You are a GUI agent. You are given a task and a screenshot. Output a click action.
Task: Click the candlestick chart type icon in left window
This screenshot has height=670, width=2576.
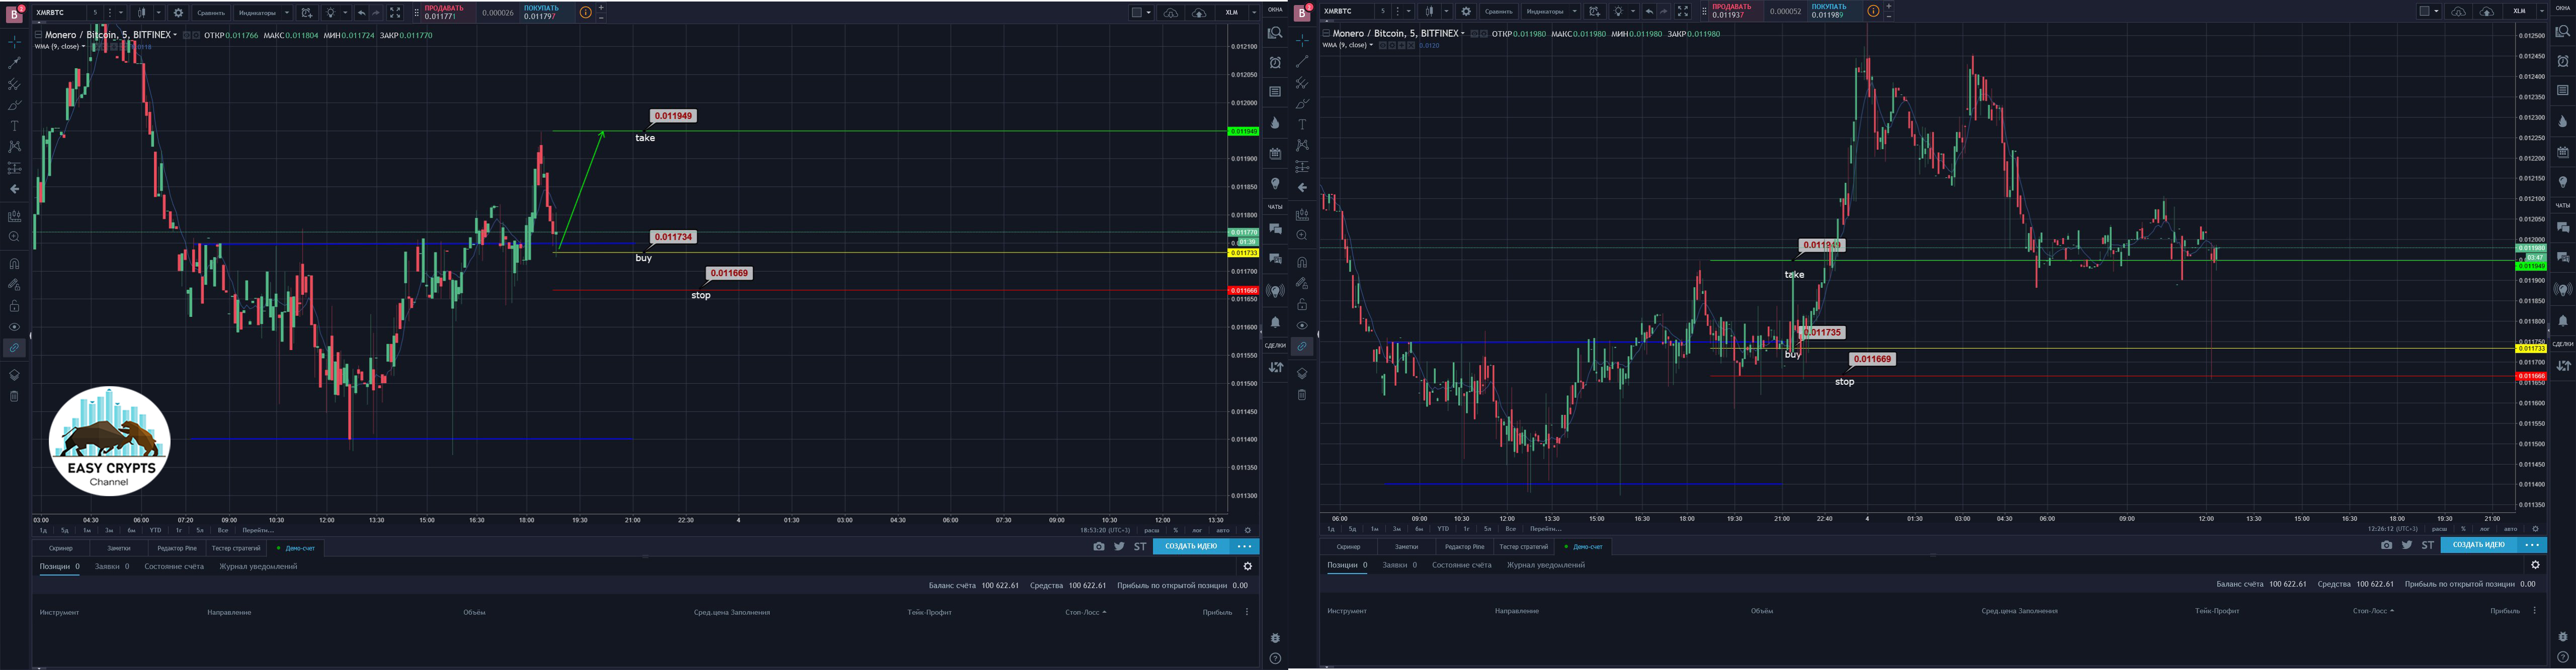click(x=142, y=13)
